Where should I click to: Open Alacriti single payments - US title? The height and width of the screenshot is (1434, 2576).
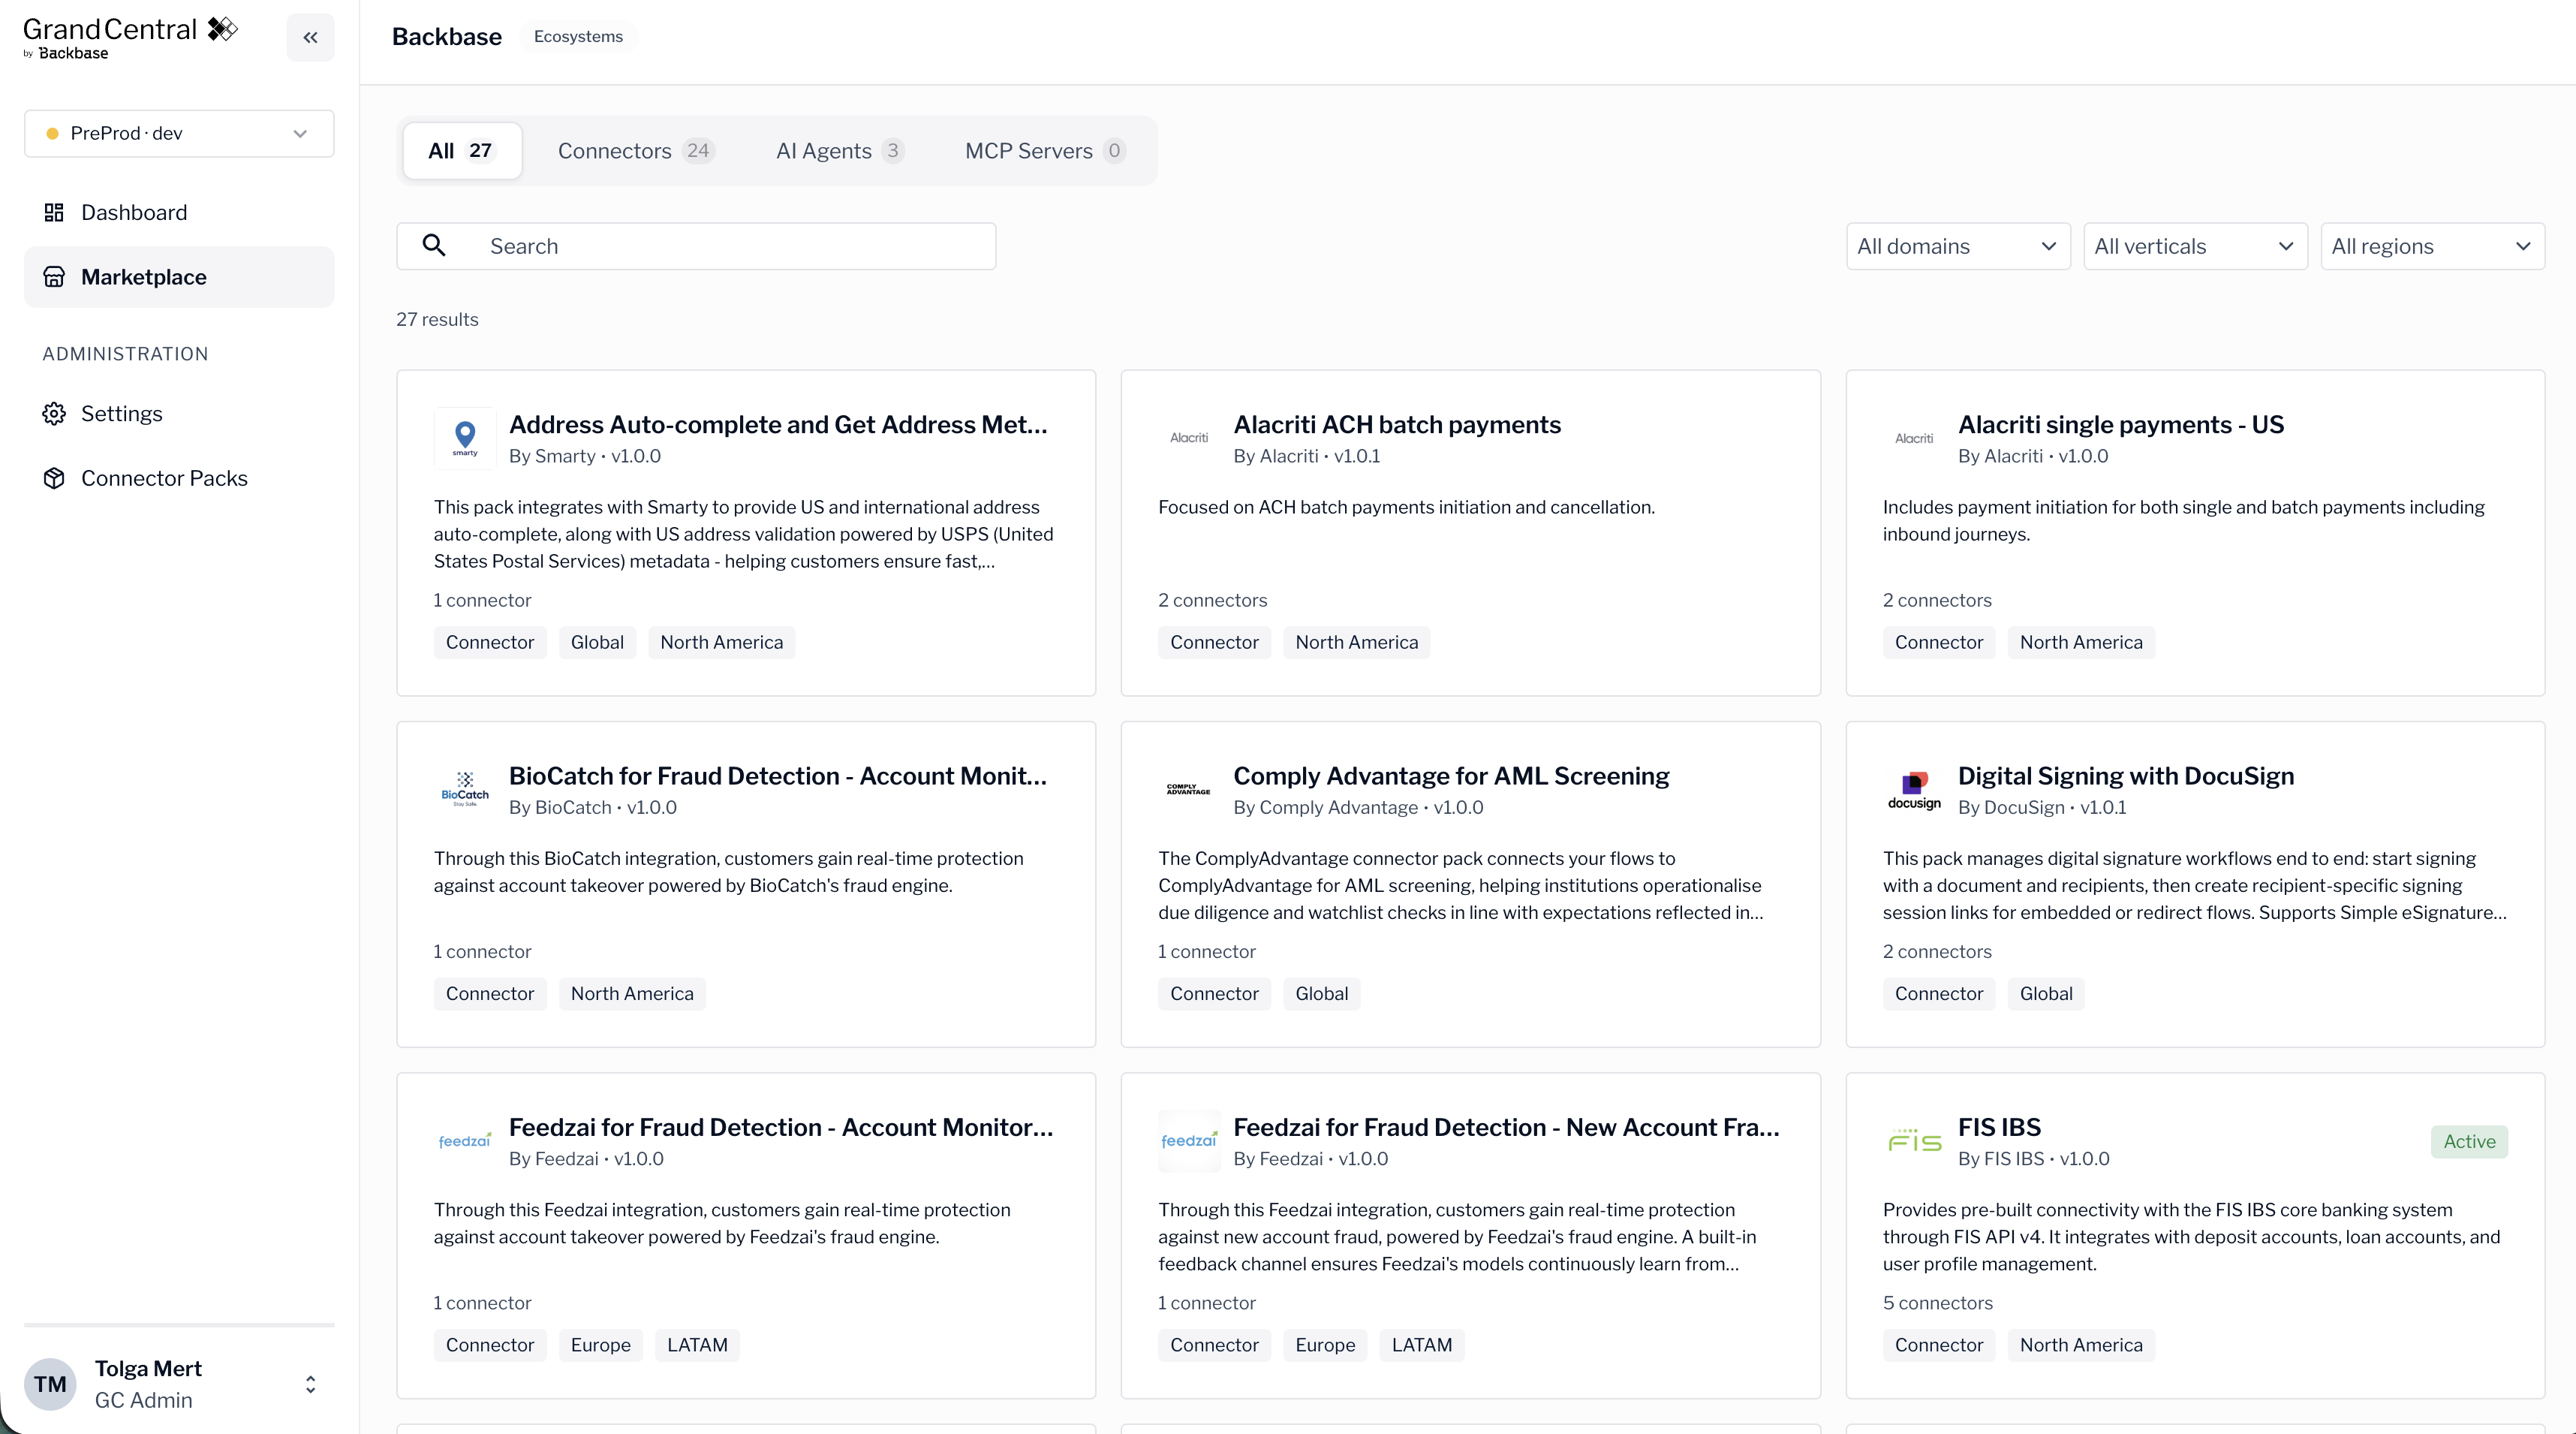point(2120,424)
